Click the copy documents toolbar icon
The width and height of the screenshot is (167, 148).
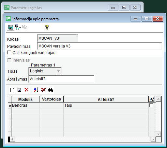pyautogui.click(x=25, y=27)
